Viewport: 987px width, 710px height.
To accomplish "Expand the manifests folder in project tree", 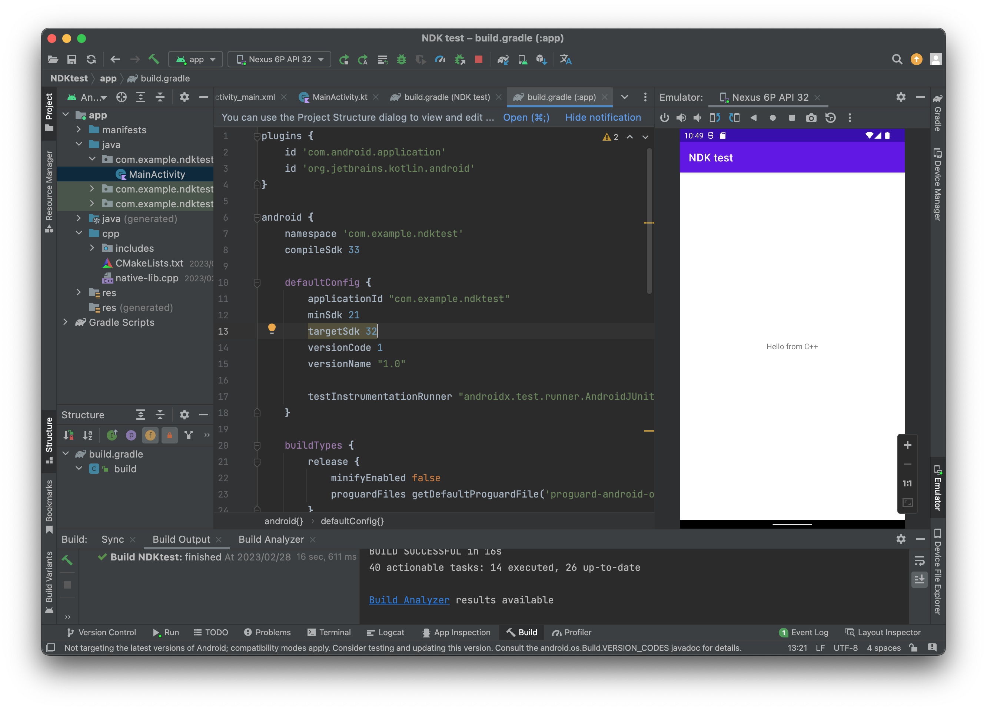I will point(79,130).
